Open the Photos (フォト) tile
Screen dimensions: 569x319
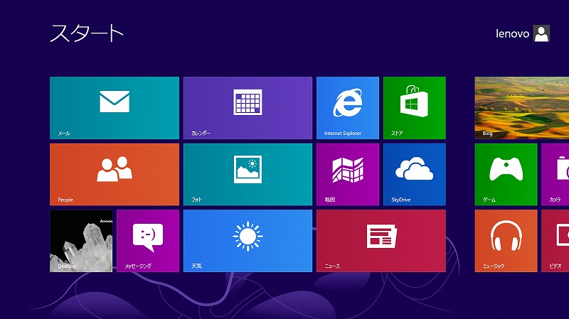[x=248, y=174]
